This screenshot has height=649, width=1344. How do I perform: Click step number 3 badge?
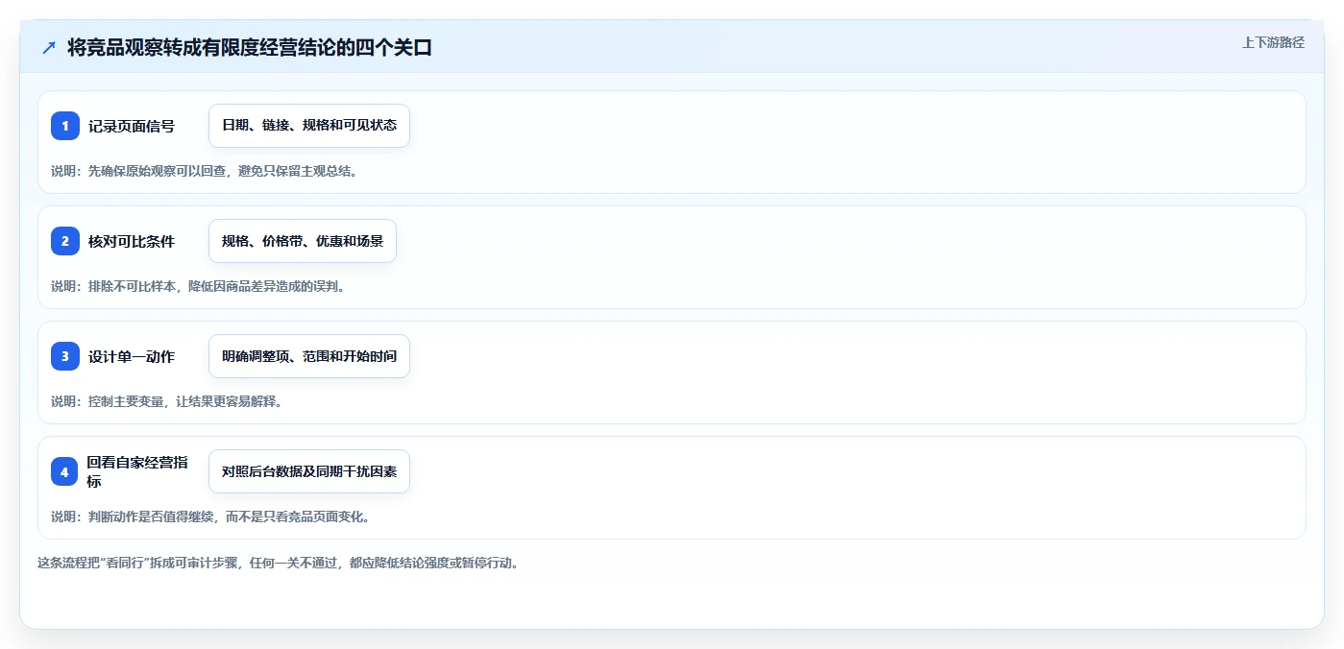(x=65, y=356)
